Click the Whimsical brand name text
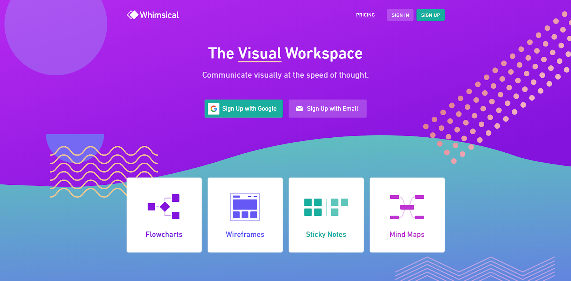Viewport: 571px width, 281px height. pos(159,15)
